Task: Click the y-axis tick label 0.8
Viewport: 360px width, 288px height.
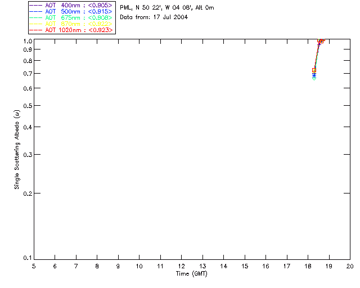Action: click(x=28, y=61)
